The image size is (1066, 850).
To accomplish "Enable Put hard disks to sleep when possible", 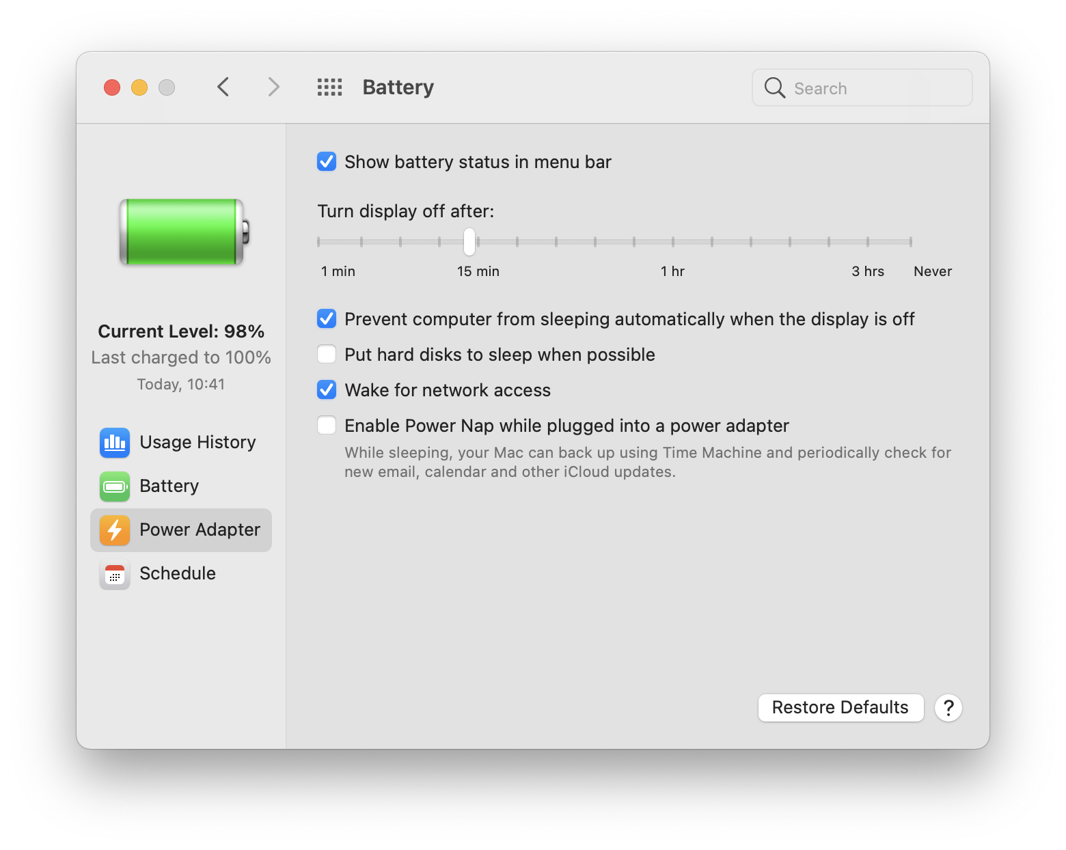I will (327, 354).
